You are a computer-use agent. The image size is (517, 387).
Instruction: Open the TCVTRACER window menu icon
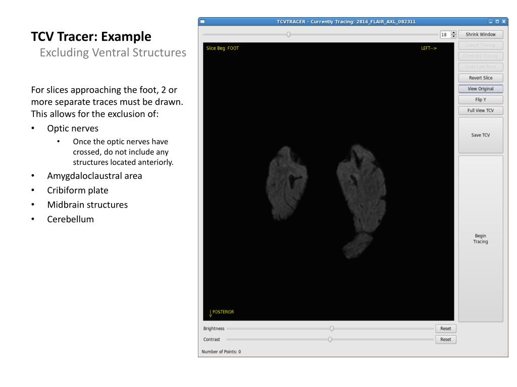click(202, 22)
